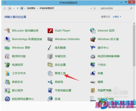Open the 凭据管理器 safe icon
The width and height of the screenshot is (136, 111).
93,90
